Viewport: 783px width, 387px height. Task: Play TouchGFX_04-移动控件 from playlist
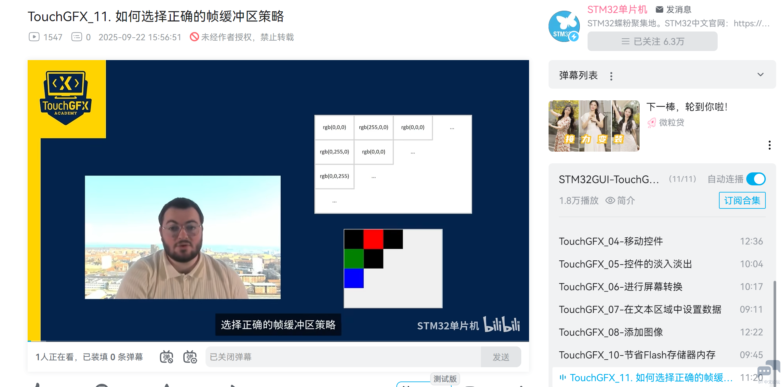tap(611, 241)
